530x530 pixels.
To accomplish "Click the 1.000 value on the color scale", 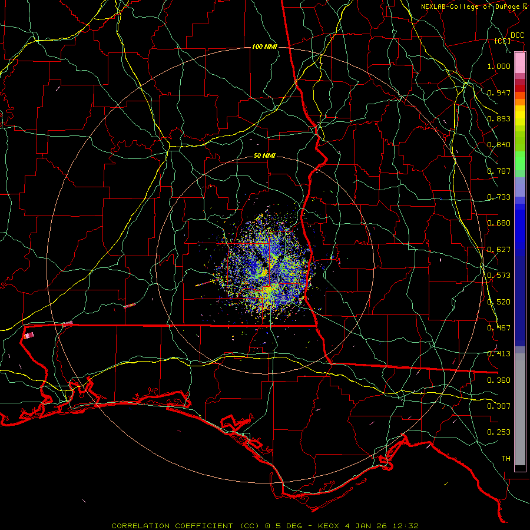I will pyautogui.click(x=499, y=66).
